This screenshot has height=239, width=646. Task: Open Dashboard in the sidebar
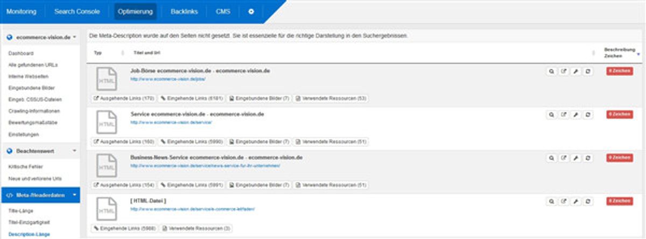tap(22, 53)
